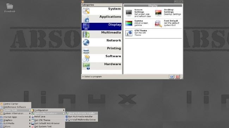The height and width of the screenshot is (128, 229).
Task: Choose Set GTK Theme menu entry
Action: pyautogui.click(x=48, y=120)
